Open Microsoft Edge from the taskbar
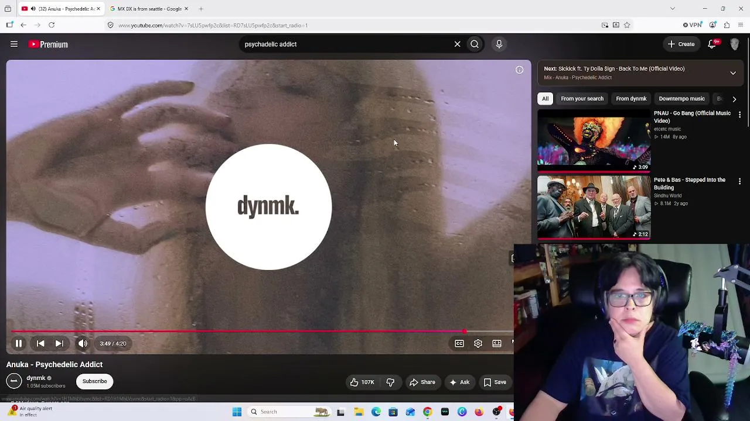Screen dimensions: 750x421 pyautogui.click(x=376, y=412)
